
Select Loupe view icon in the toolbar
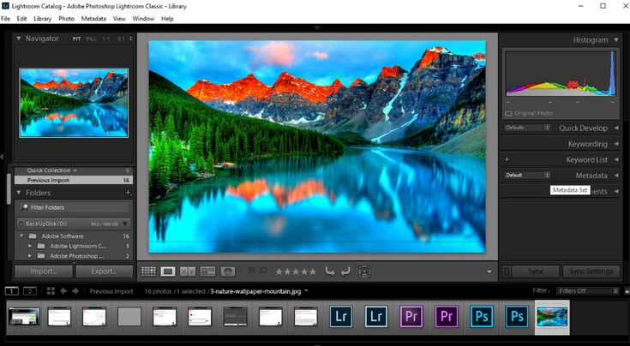168,271
